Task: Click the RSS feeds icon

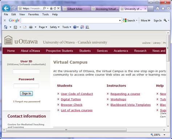Action: [x=16, y=27]
